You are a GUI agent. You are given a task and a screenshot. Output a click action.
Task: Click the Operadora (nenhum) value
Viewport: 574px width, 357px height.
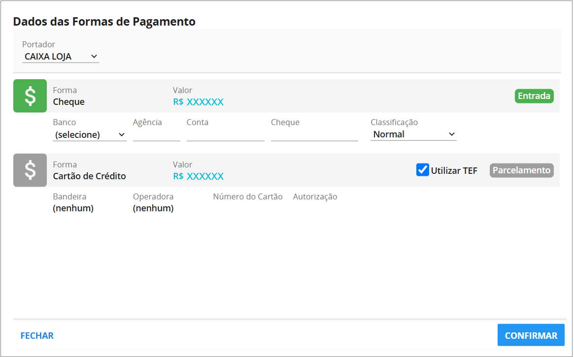153,208
